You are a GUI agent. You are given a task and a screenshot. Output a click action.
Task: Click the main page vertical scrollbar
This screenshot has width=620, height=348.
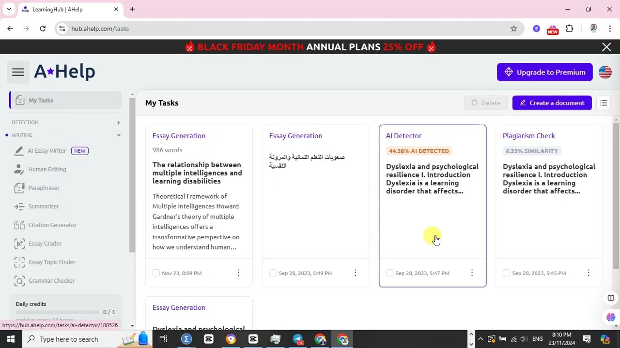[616, 196]
